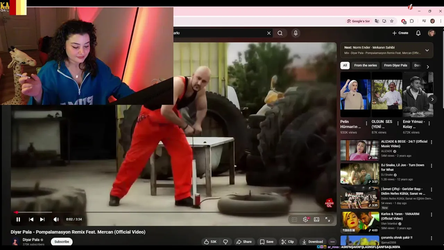This screenshot has height=250, width=444.
Task: Select the All filter chip
Action: pos(345,65)
